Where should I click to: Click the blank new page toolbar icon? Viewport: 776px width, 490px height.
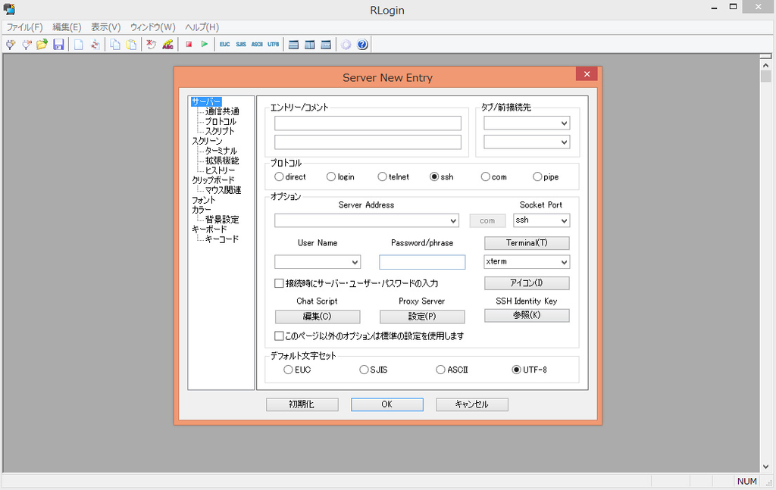point(78,45)
